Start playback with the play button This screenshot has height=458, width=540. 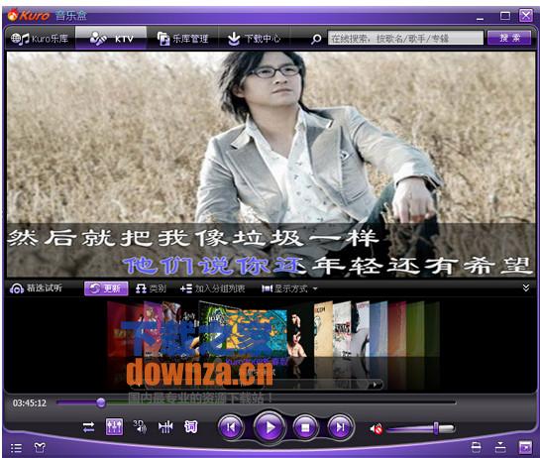pos(270,427)
